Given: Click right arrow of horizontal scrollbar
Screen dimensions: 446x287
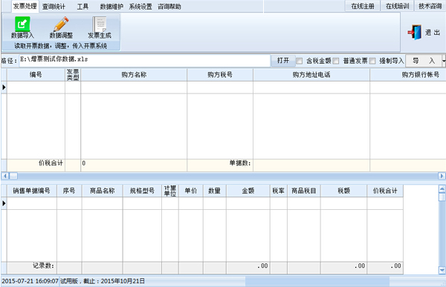Looking at the screenshot, I should pos(442,176).
